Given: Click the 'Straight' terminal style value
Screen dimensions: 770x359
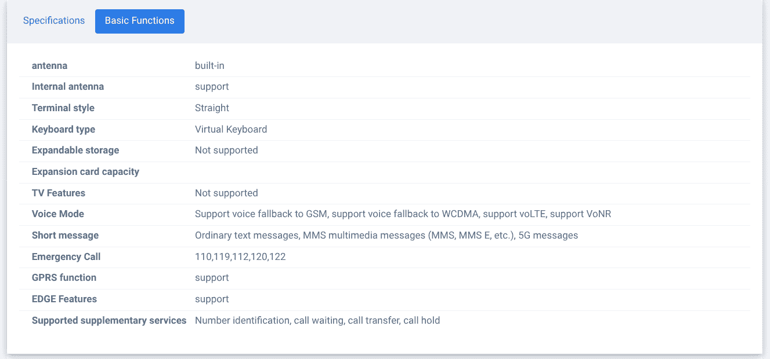Looking at the screenshot, I should (x=212, y=108).
